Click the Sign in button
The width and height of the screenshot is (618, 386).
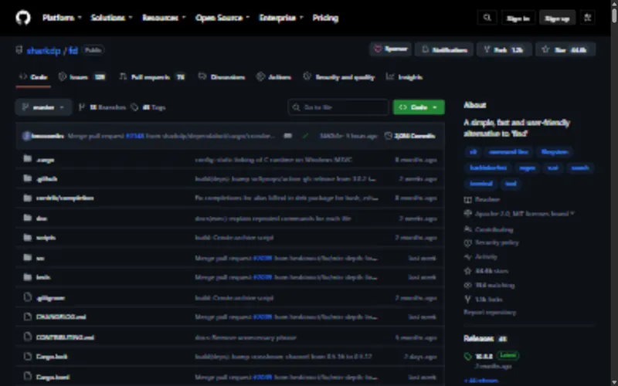(518, 18)
